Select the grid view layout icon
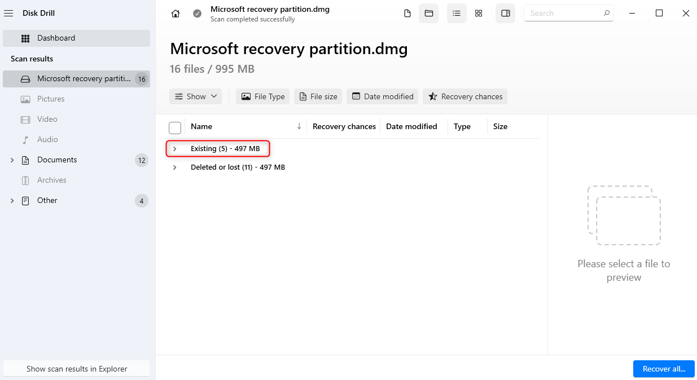The width and height of the screenshot is (697, 380). (479, 14)
